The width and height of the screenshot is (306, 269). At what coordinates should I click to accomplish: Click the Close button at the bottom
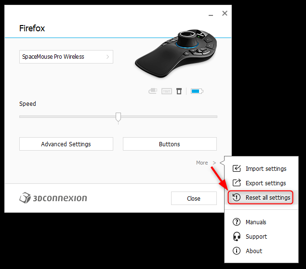pyautogui.click(x=194, y=198)
